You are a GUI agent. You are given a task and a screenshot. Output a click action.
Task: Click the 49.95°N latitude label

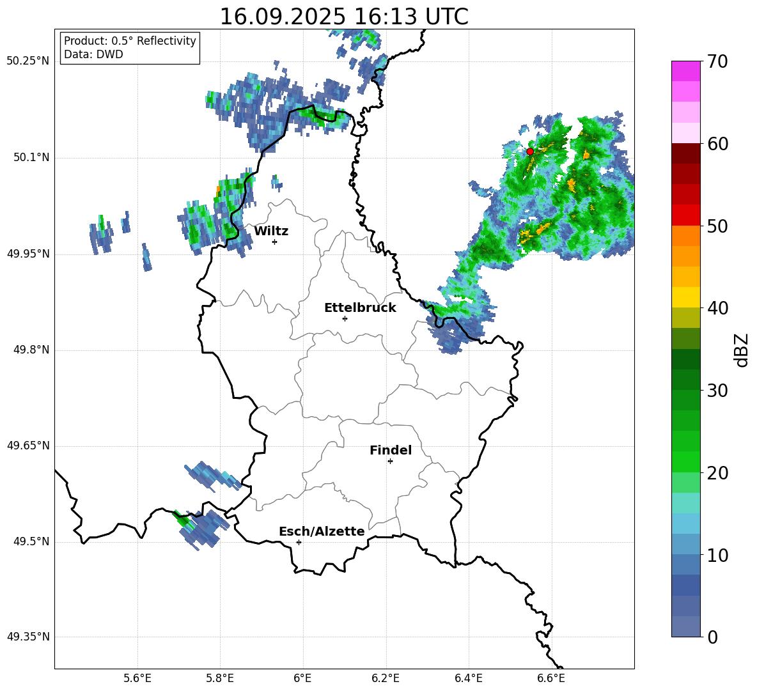pyautogui.click(x=28, y=254)
